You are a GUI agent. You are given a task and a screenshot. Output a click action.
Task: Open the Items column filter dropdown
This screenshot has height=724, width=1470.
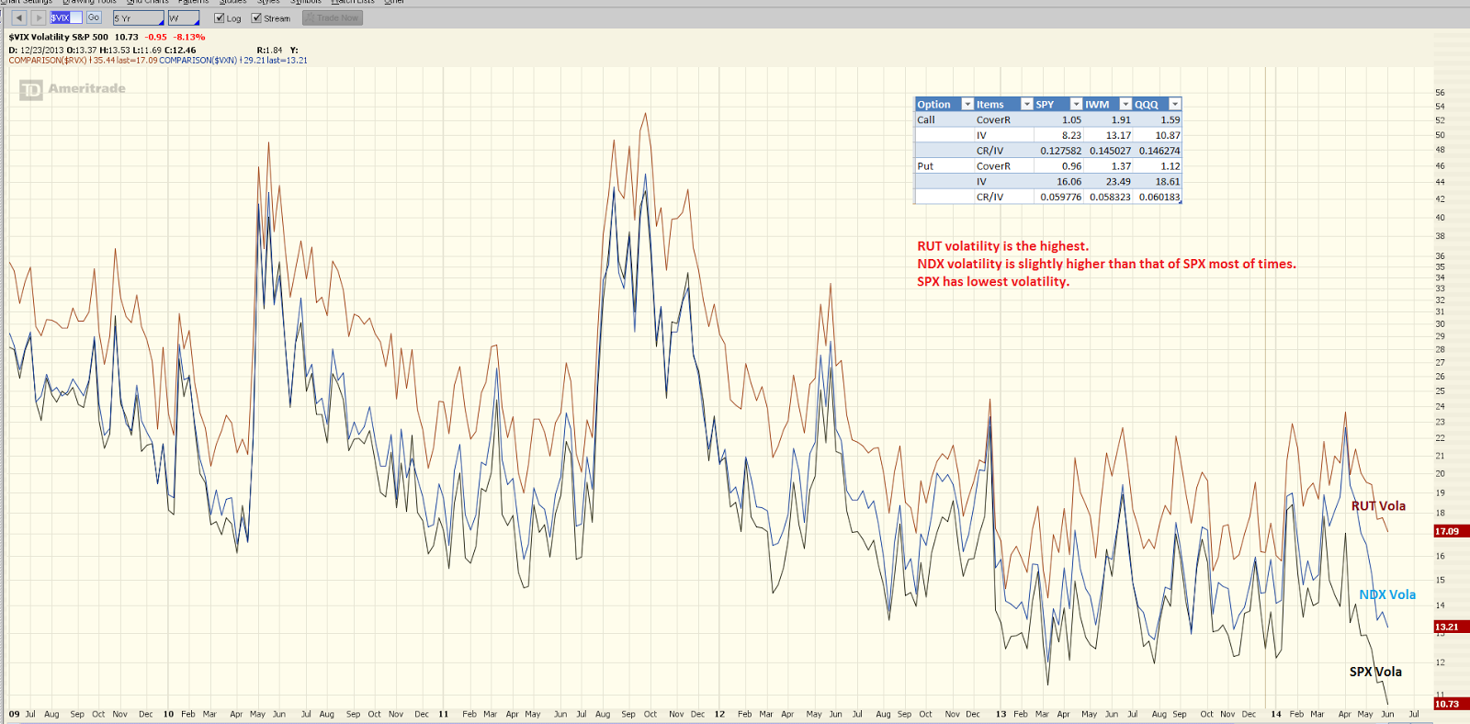pyautogui.click(x=1027, y=105)
